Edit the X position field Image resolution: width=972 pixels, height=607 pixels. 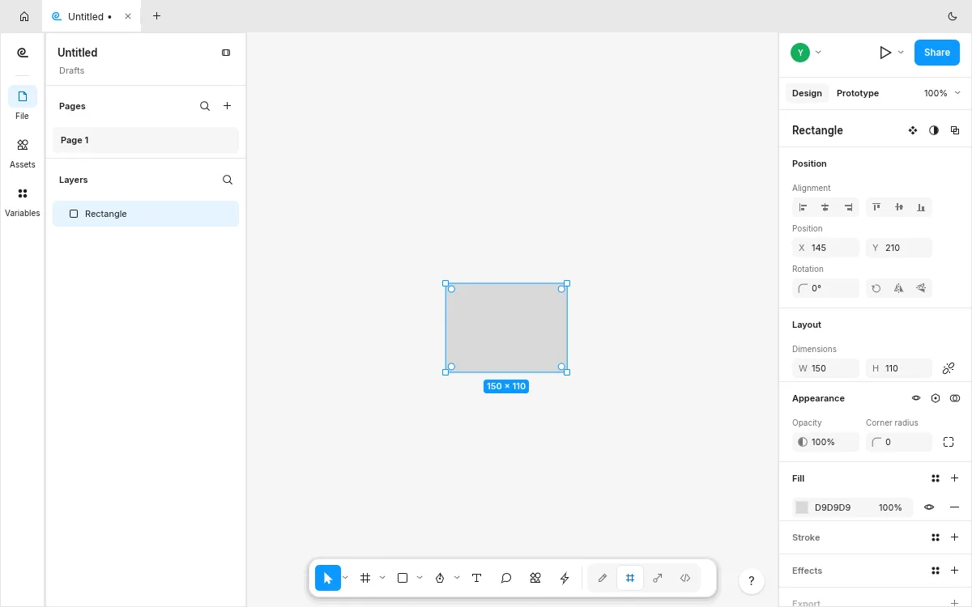pyautogui.click(x=825, y=248)
